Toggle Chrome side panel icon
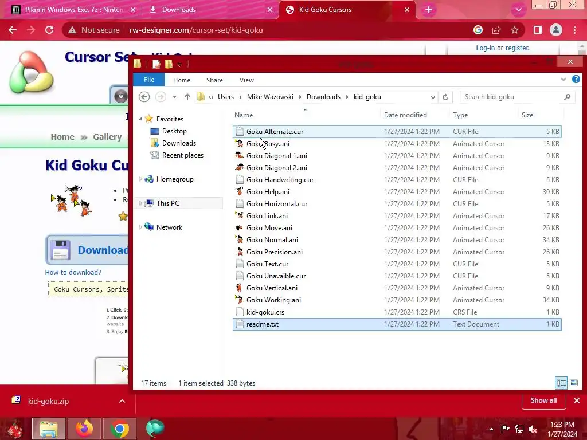The height and width of the screenshot is (440, 587). coord(538,30)
